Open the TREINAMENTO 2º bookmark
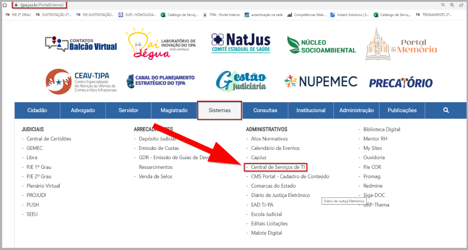This screenshot has width=468, height=250. [x=434, y=15]
